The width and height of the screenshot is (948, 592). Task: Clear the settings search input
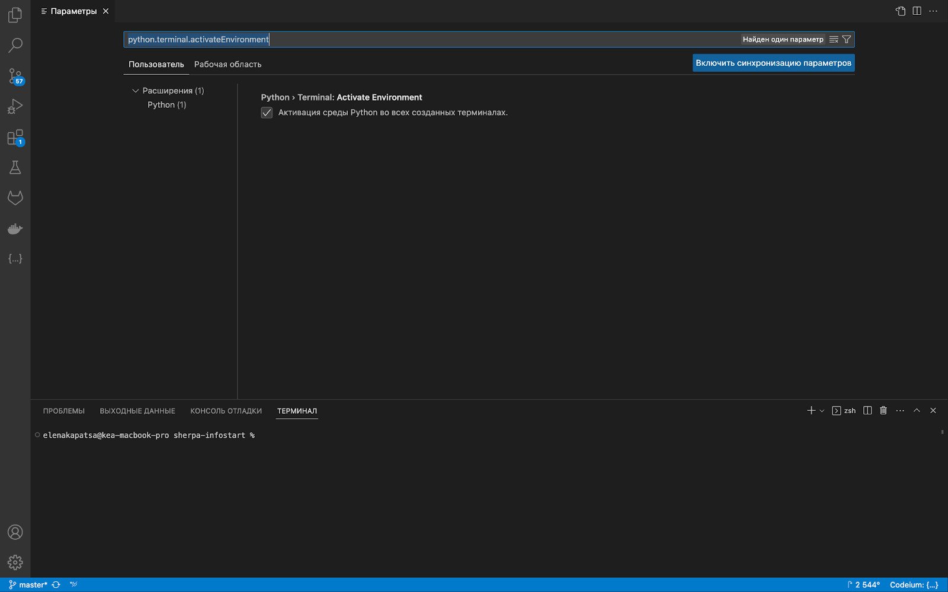click(834, 40)
